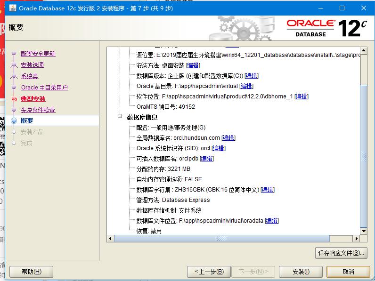This screenshot has height=281, width=375.
Task: Click the horizontal scroll-right arrow
Action: [356, 239]
